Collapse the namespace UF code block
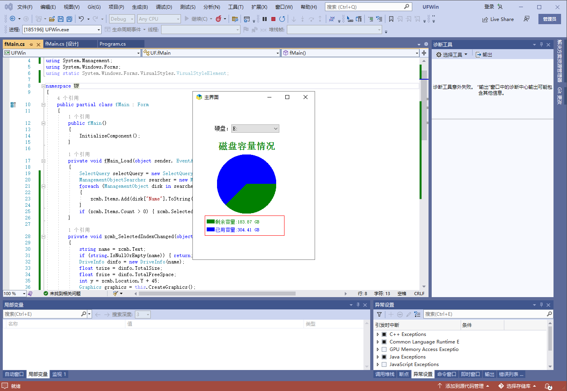Viewport: 567px width, 391px height. point(43,86)
